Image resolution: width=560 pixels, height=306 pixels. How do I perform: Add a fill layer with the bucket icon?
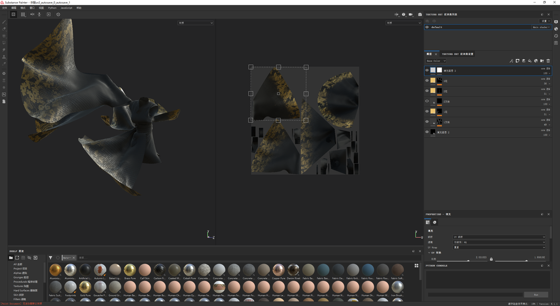530,61
